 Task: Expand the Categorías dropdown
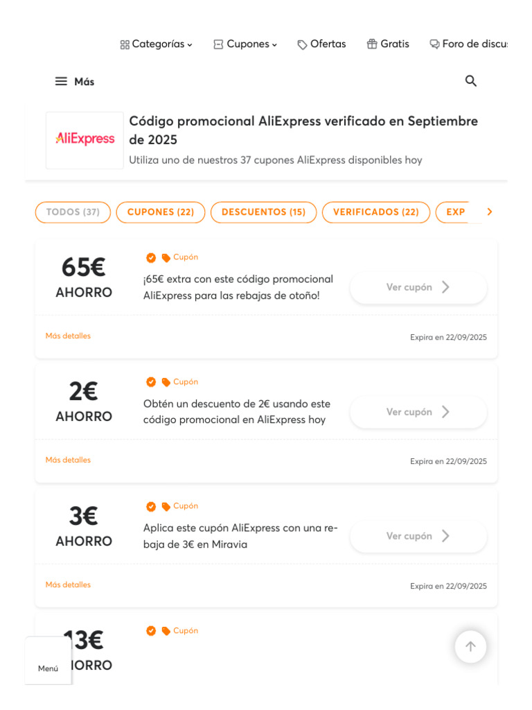[156, 44]
